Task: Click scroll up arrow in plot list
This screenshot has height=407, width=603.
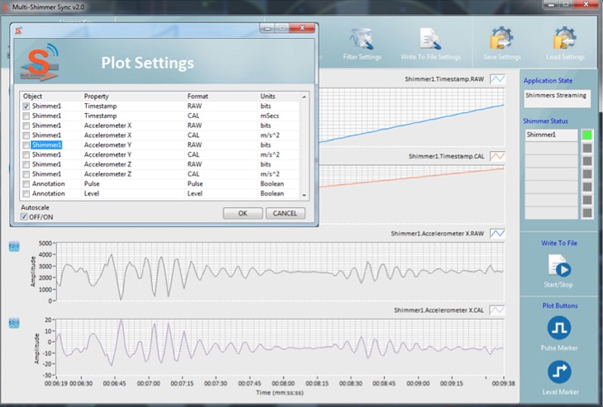Action: click(304, 97)
